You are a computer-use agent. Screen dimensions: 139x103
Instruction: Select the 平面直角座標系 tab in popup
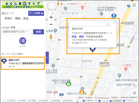[94, 37]
